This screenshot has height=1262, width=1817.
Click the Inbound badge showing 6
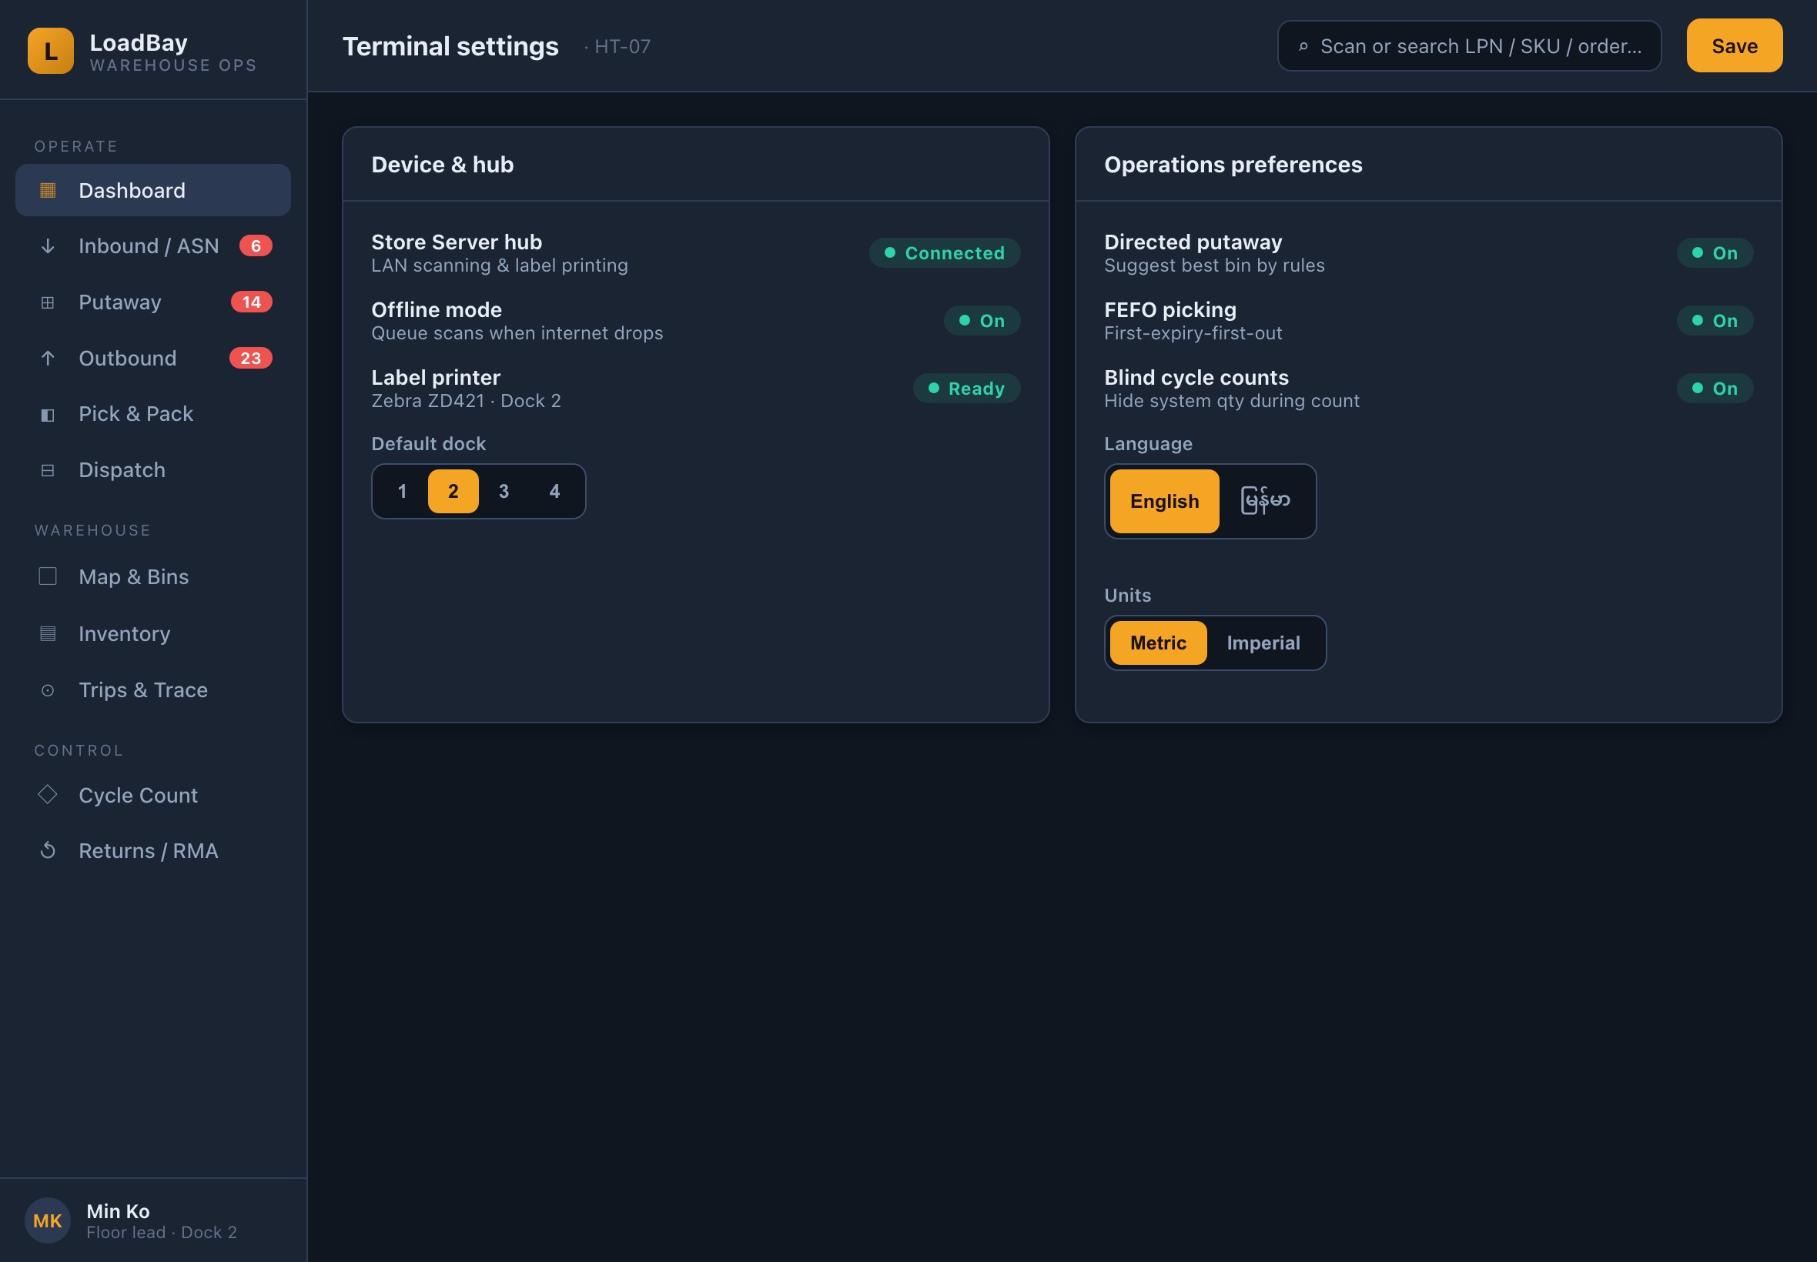pyautogui.click(x=256, y=246)
